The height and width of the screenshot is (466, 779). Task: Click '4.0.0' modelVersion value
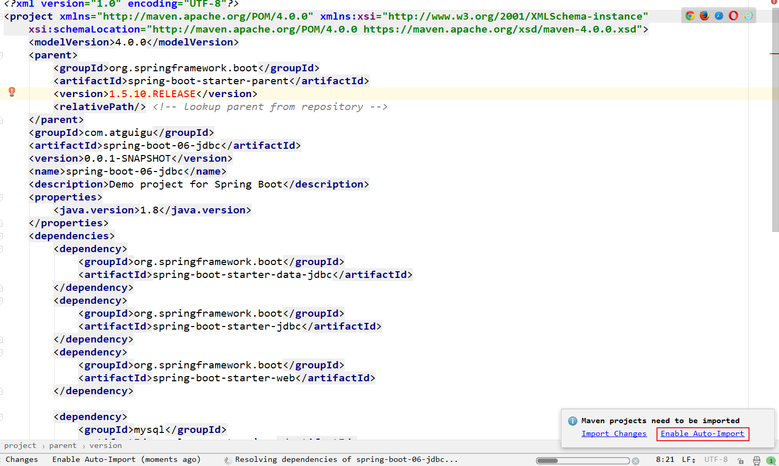131,42
